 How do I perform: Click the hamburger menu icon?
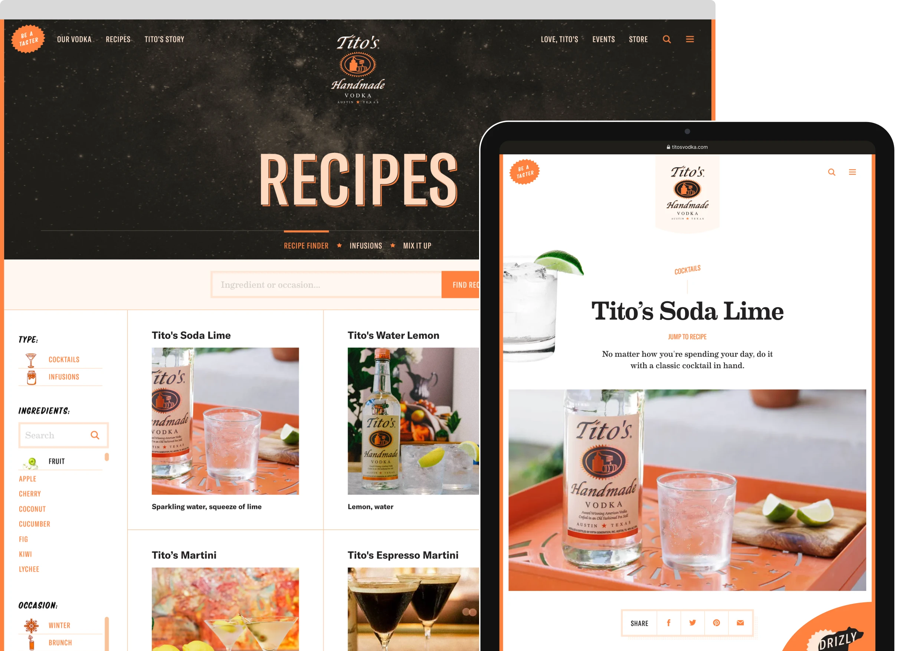click(x=690, y=39)
